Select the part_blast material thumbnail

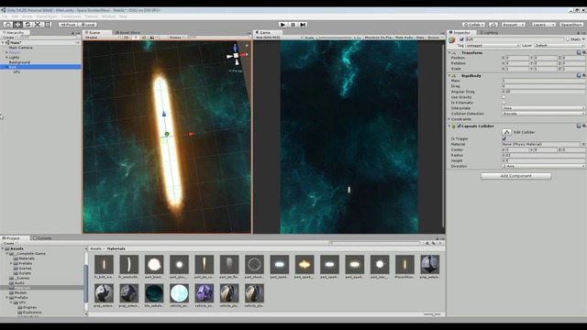coord(154,265)
